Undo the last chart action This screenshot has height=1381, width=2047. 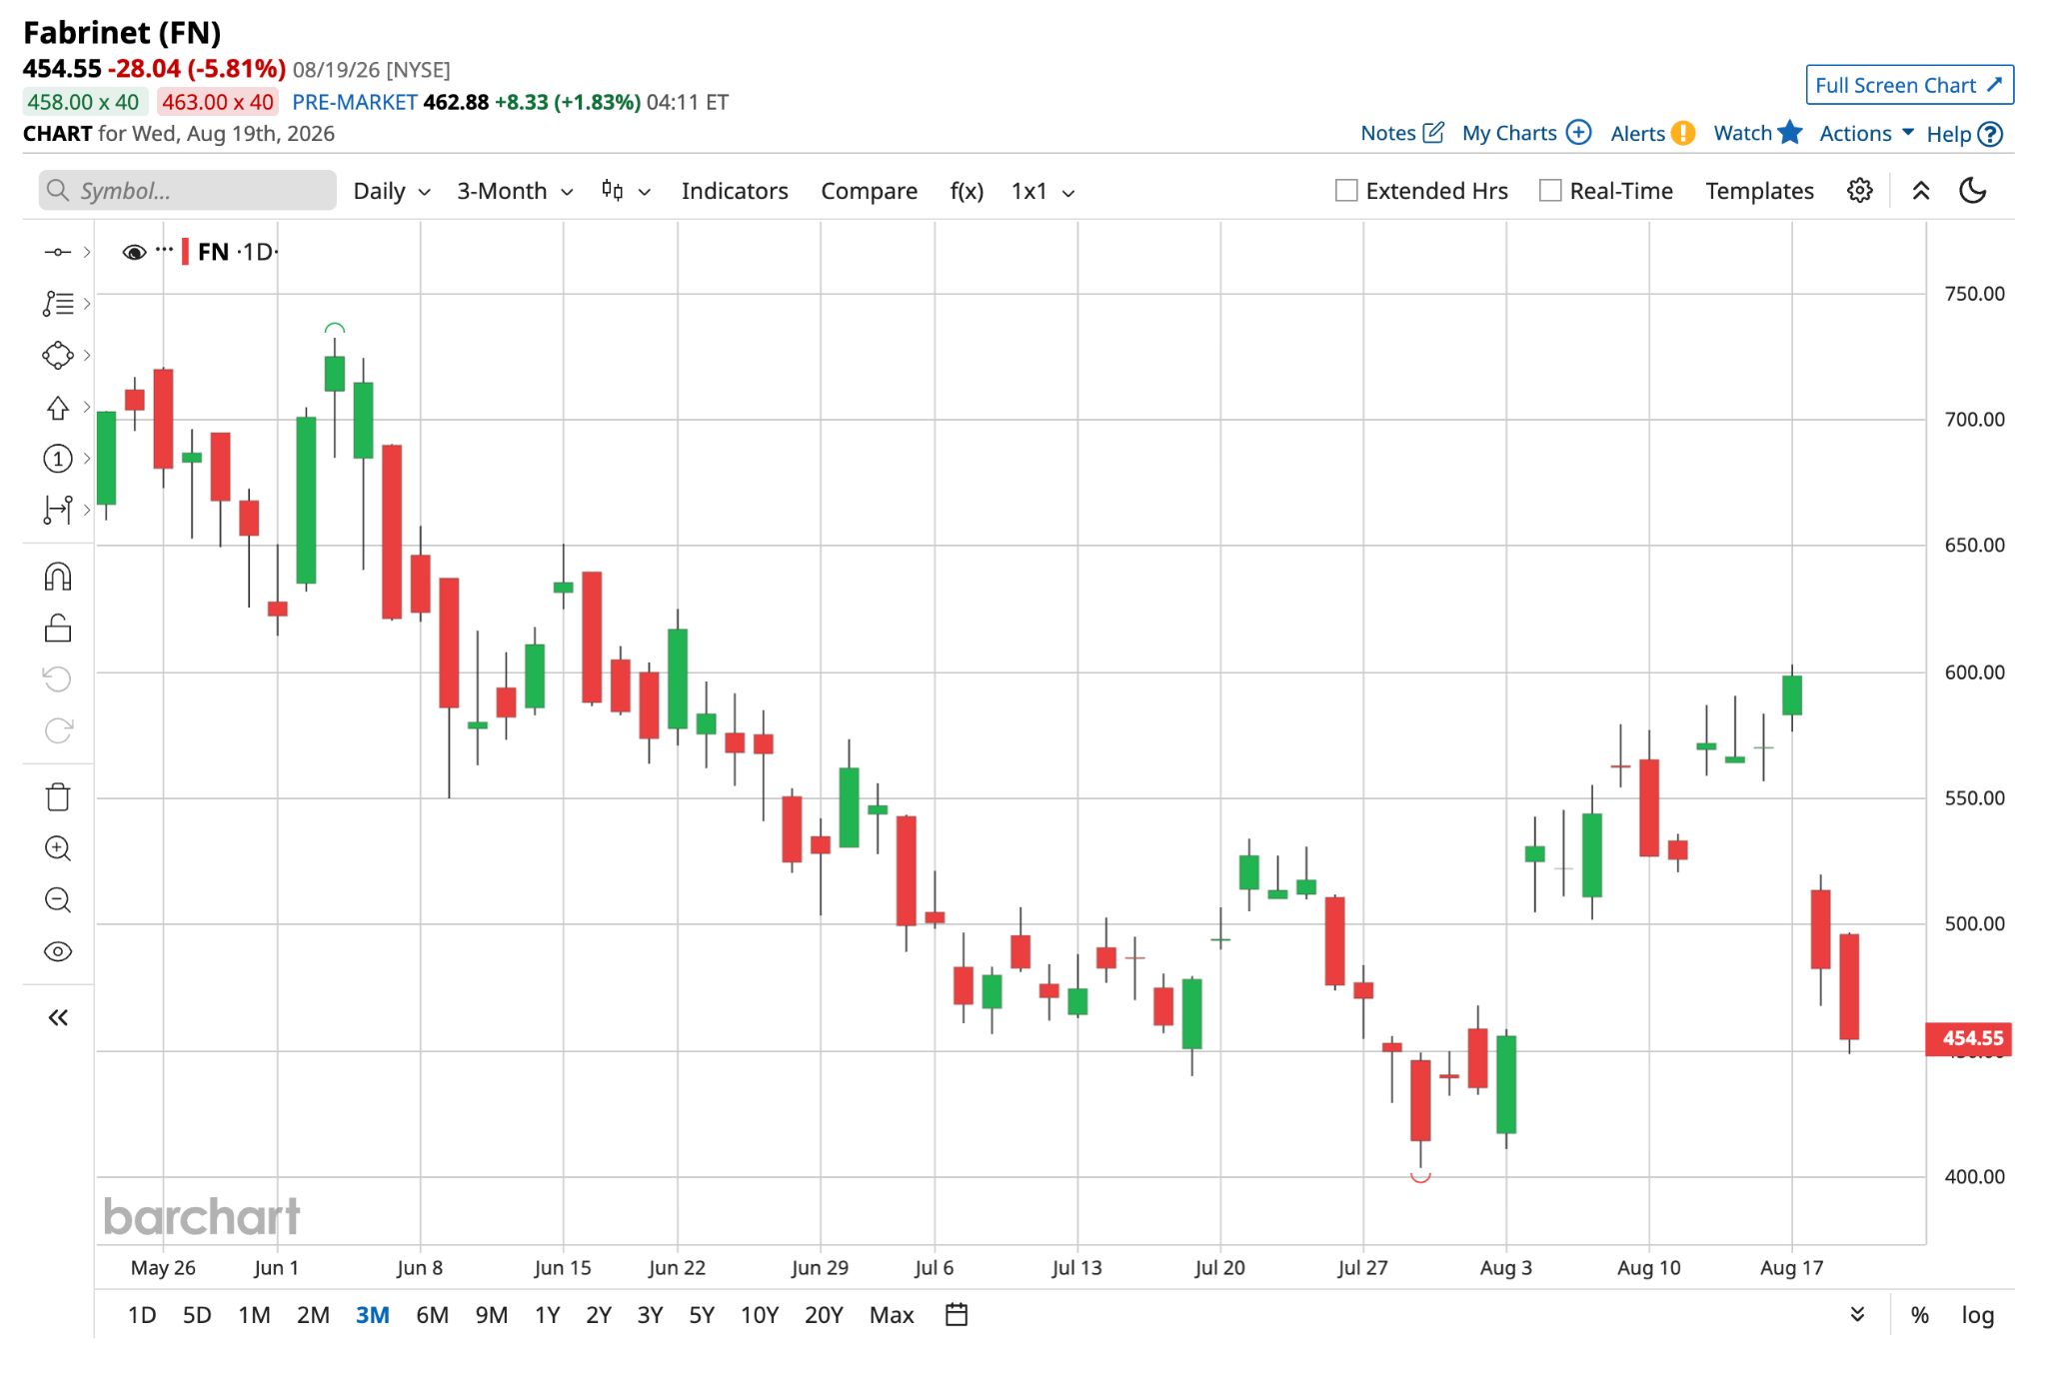coord(58,680)
